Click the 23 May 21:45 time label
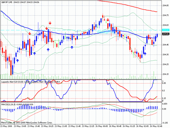Image resolution: width=170 pixels, height=128 pixels. coord(75,126)
